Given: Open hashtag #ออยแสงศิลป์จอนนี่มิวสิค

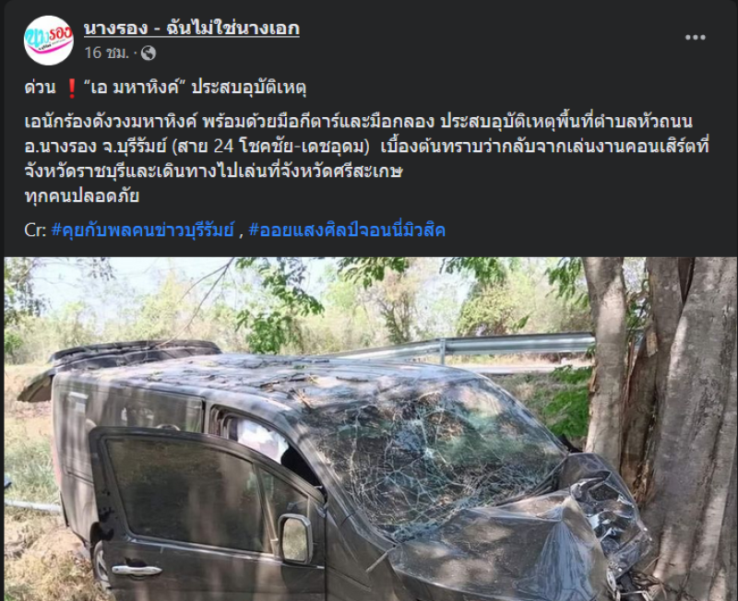Looking at the screenshot, I should click(x=347, y=230).
